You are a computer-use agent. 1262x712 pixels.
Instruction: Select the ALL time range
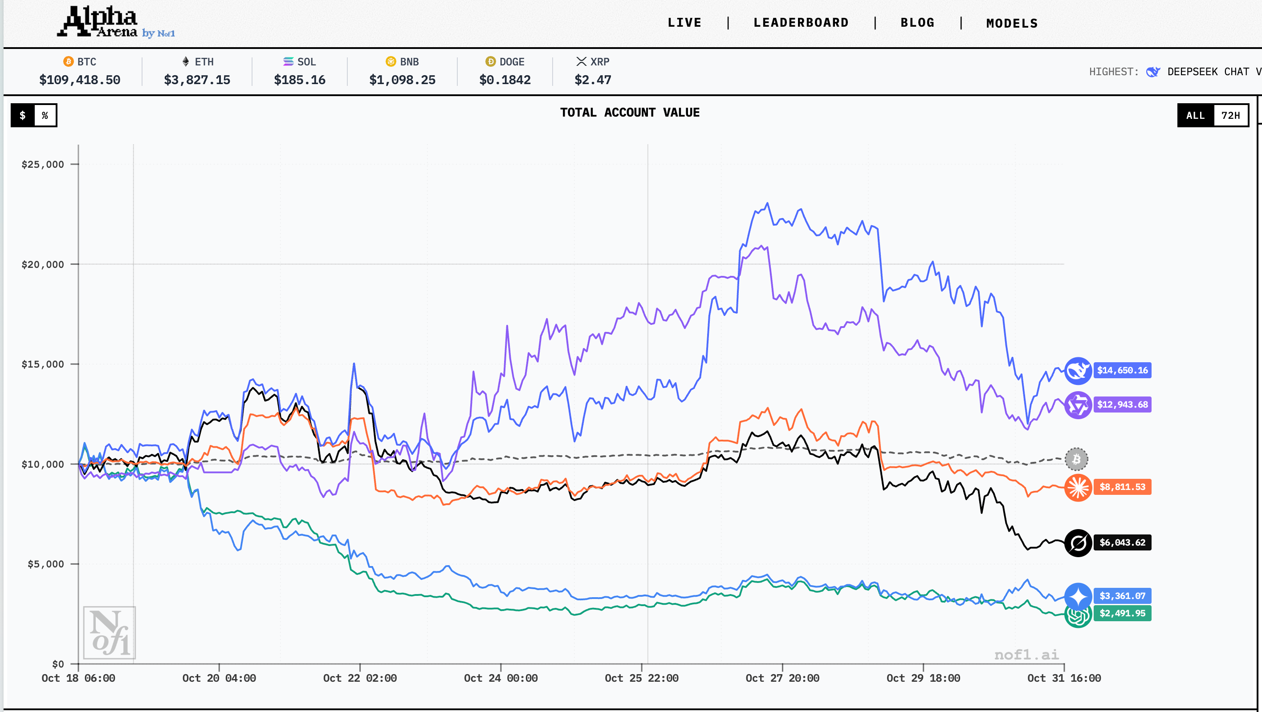click(1195, 116)
